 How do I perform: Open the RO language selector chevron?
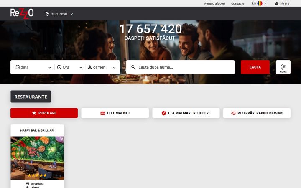[265, 3]
